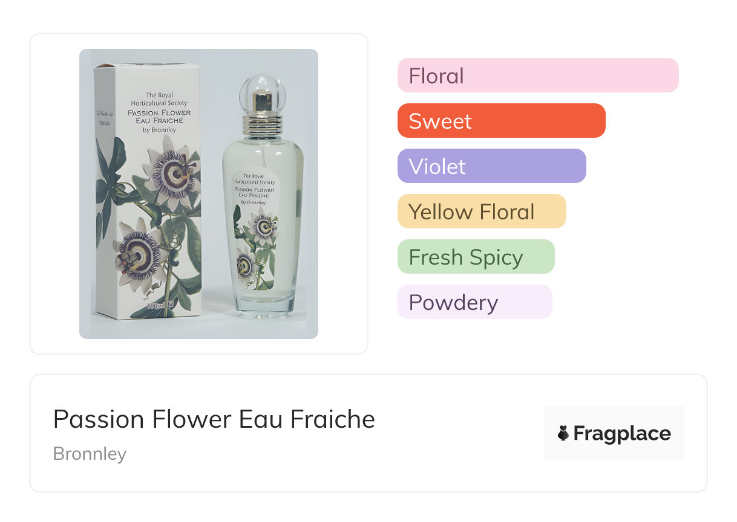The width and height of the screenshot is (737, 522).
Task: Click the clear dome cap of bottle
Action: (262, 89)
